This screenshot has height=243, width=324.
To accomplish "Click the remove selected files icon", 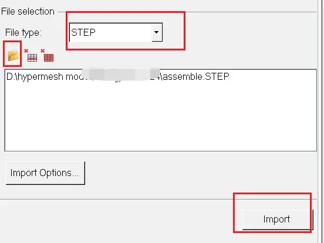I will [31, 55].
